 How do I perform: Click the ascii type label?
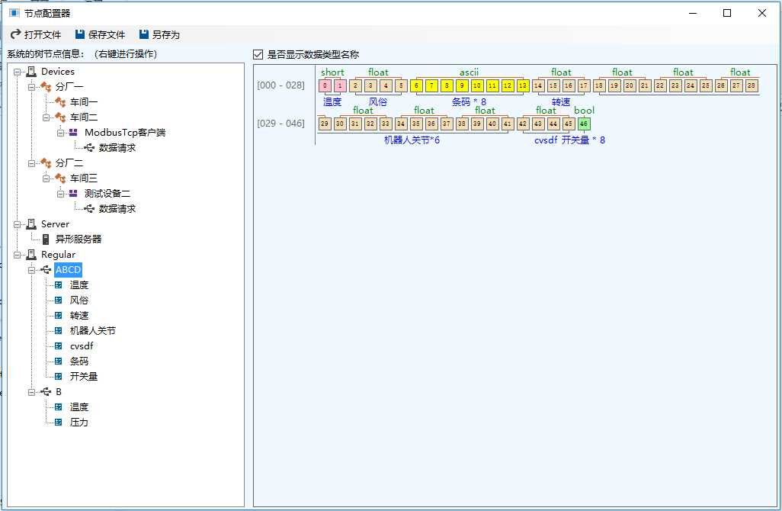[x=470, y=72]
